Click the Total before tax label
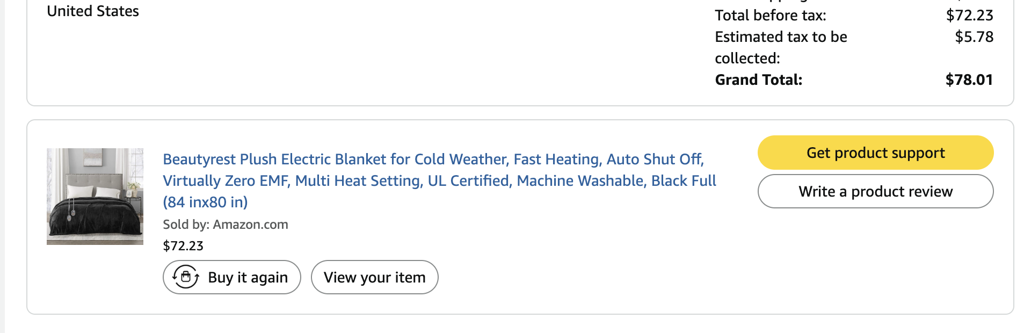The width and height of the screenshot is (1031, 333). [770, 16]
